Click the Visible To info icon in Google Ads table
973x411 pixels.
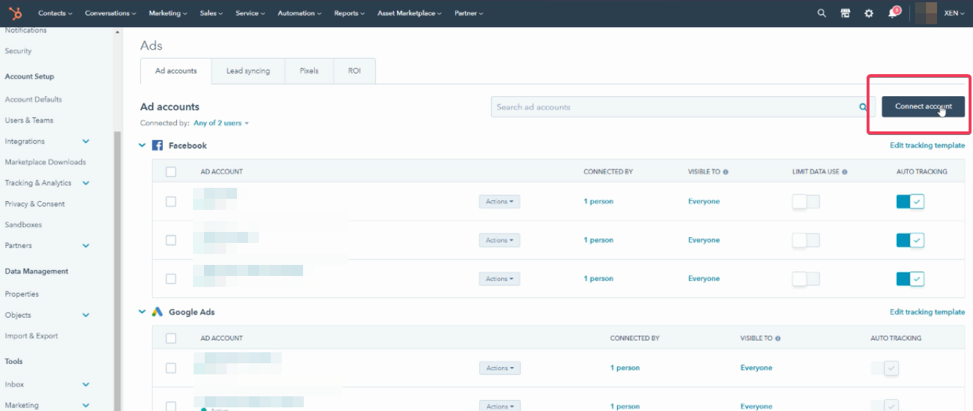778,338
